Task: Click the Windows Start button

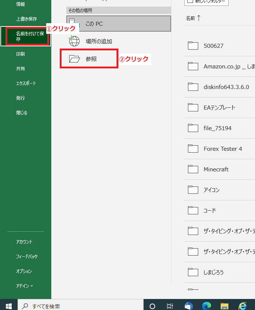Action: tap(9, 306)
